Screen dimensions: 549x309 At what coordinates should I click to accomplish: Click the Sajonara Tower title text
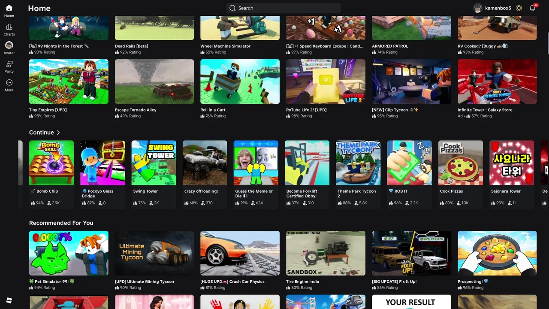click(x=506, y=191)
